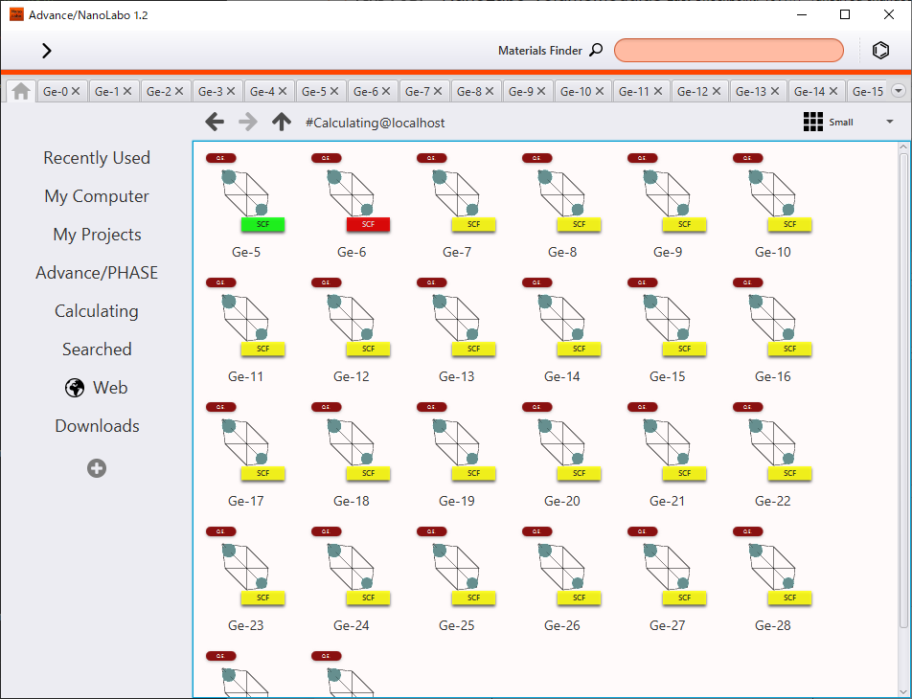Open the Ge-25 project icon

457,567
